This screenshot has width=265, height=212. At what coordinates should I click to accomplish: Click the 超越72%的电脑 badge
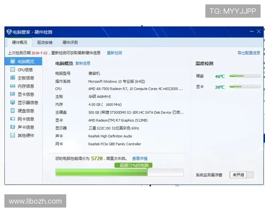tap(133, 165)
